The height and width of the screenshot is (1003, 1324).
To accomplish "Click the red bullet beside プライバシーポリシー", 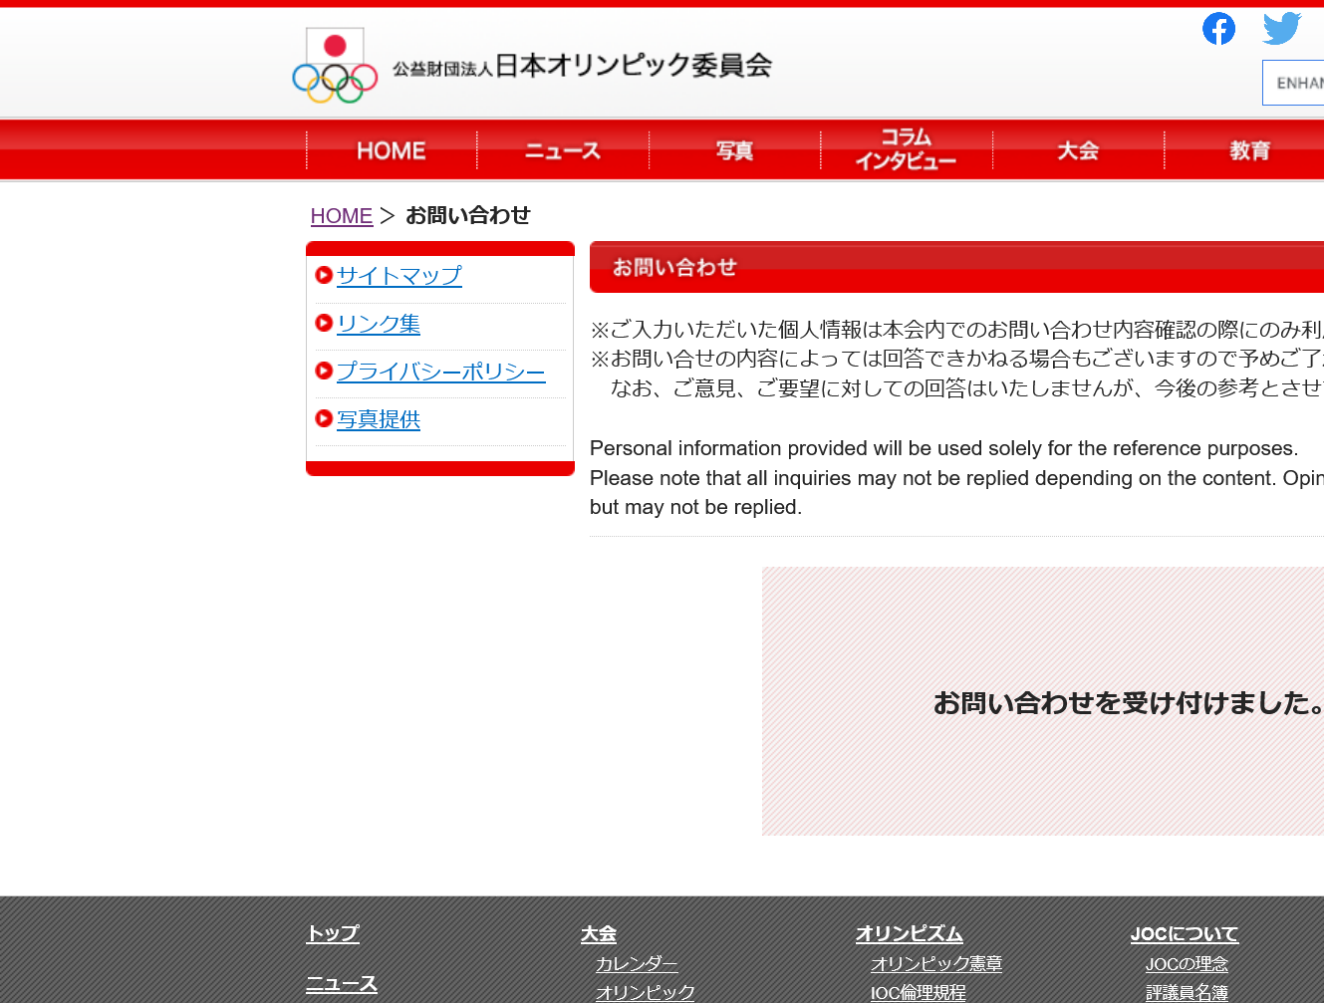I will click(324, 371).
